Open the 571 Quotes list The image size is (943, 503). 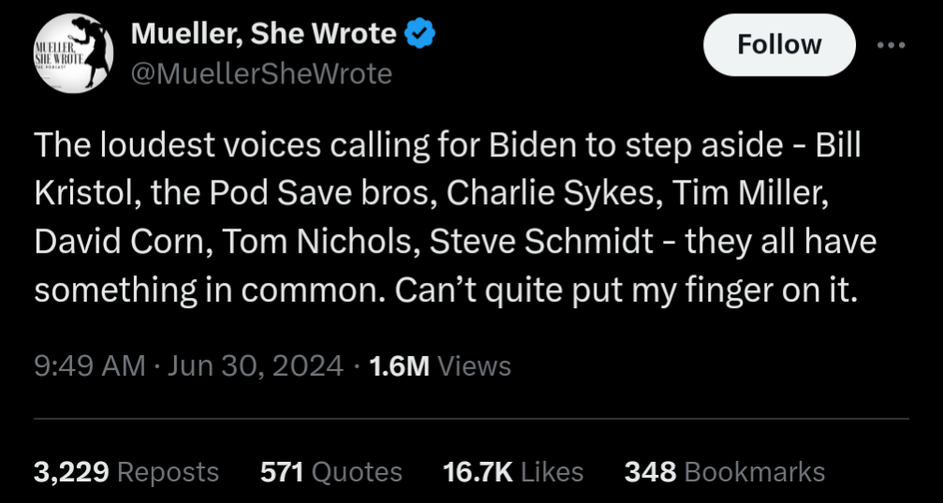pyautogui.click(x=332, y=472)
